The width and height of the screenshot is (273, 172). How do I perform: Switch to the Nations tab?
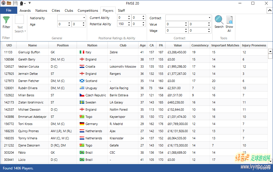(41, 11)
